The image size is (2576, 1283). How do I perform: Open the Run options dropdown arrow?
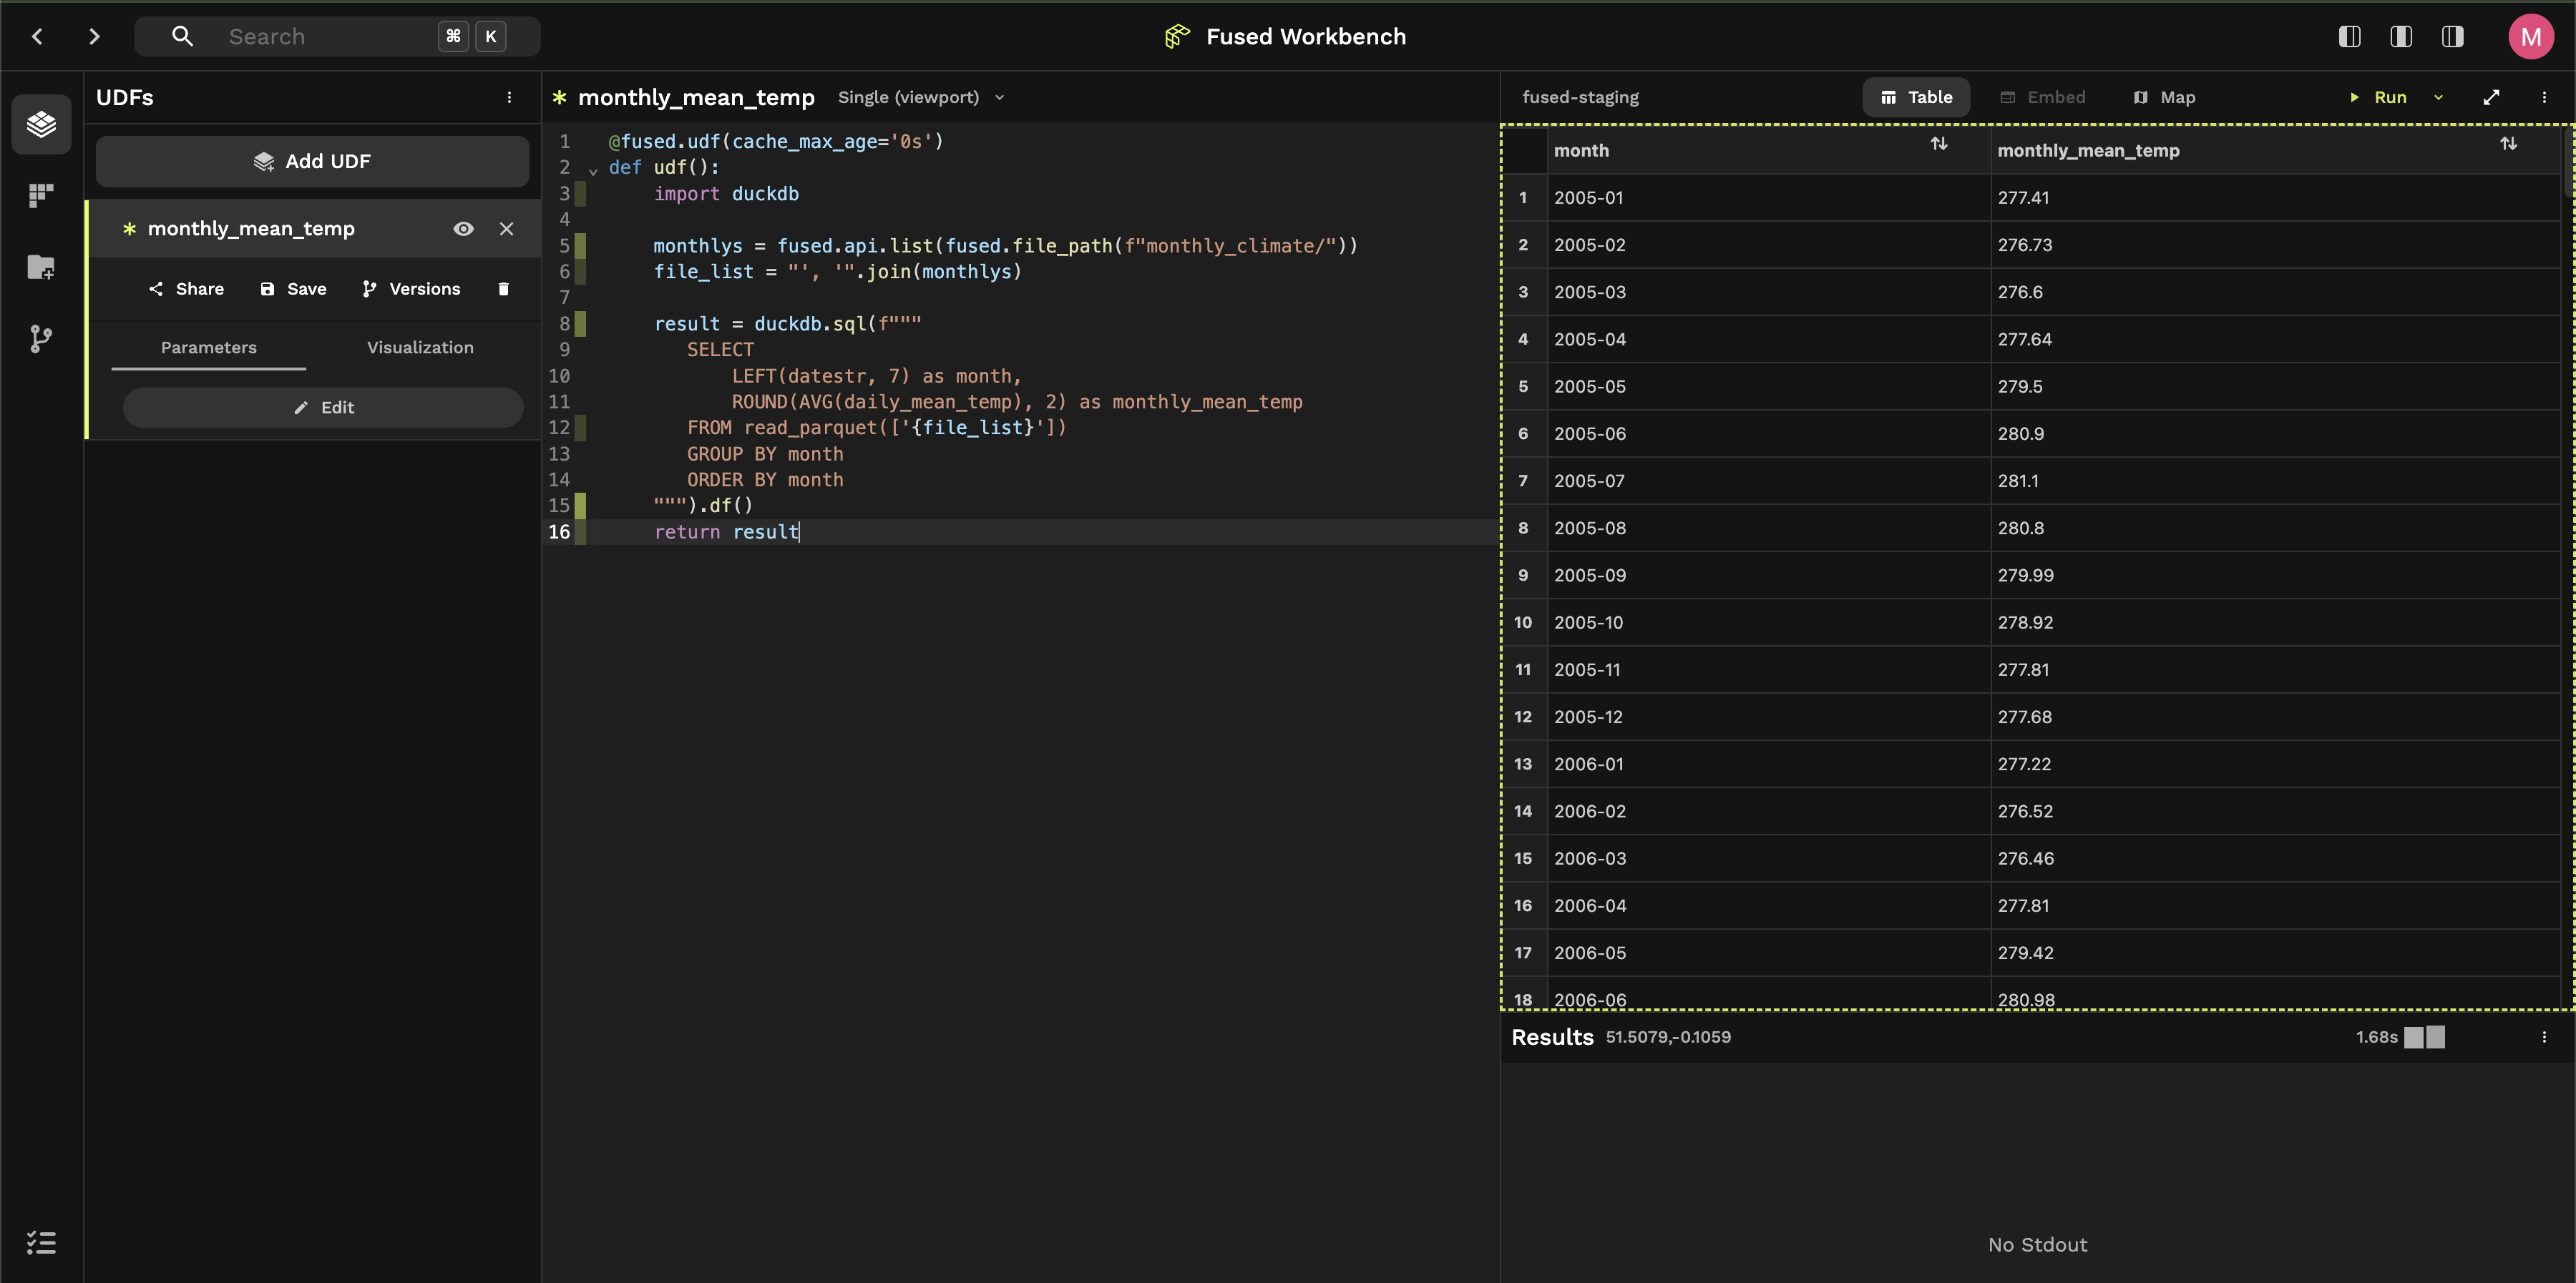tap(2438, 97)
